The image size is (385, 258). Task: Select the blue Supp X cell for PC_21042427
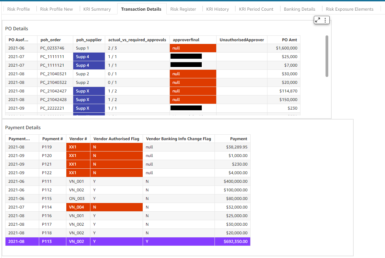coord(89,91)
